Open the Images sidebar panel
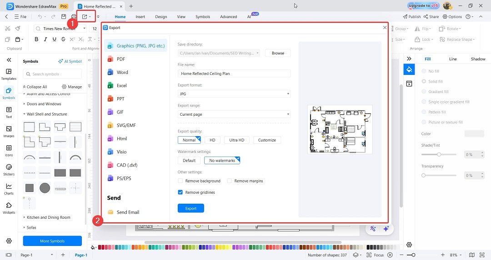Screen dimensions: 491x260 [9, 132]
